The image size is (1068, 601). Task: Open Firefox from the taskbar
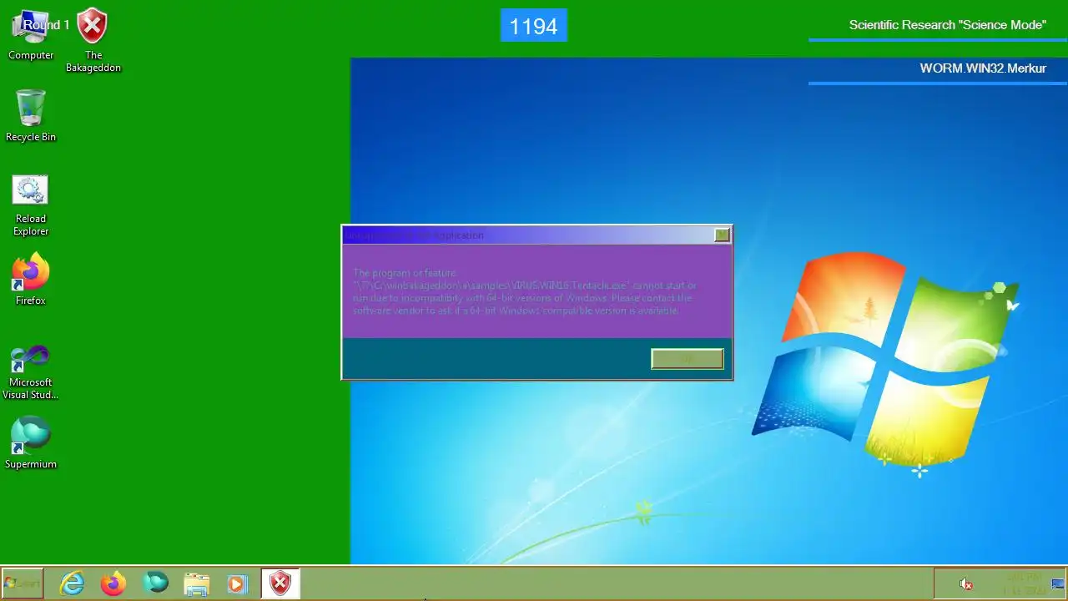113,583
